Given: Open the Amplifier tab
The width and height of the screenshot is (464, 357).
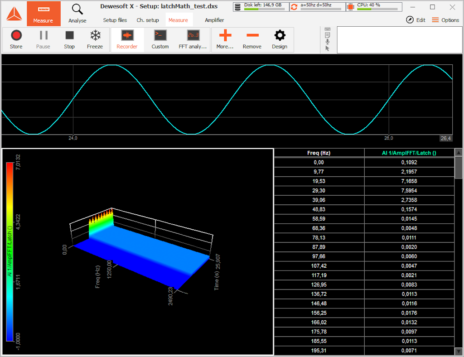Looking at the screenshot, I should pyautogui.click(x=214, y=20).
